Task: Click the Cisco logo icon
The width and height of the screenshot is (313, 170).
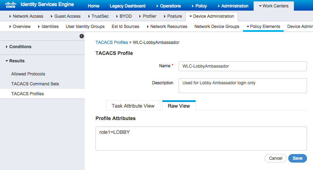Action: (x=11, y=5)
